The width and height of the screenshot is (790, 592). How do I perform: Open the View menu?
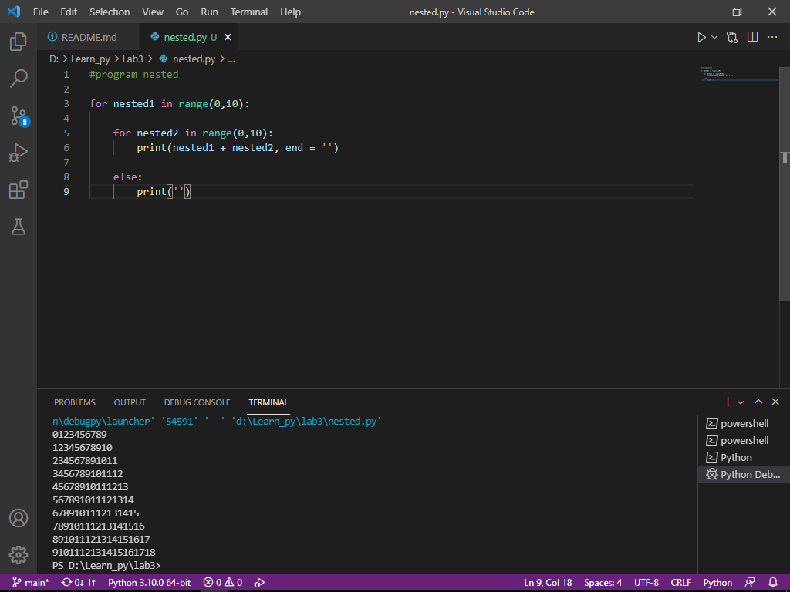click(x=153, y=12)
